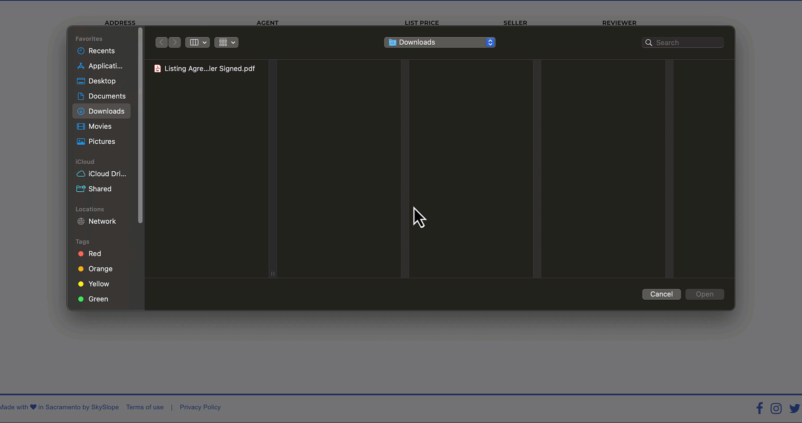
Task: Go to the Desktop folder
Action: pos(102,81)
